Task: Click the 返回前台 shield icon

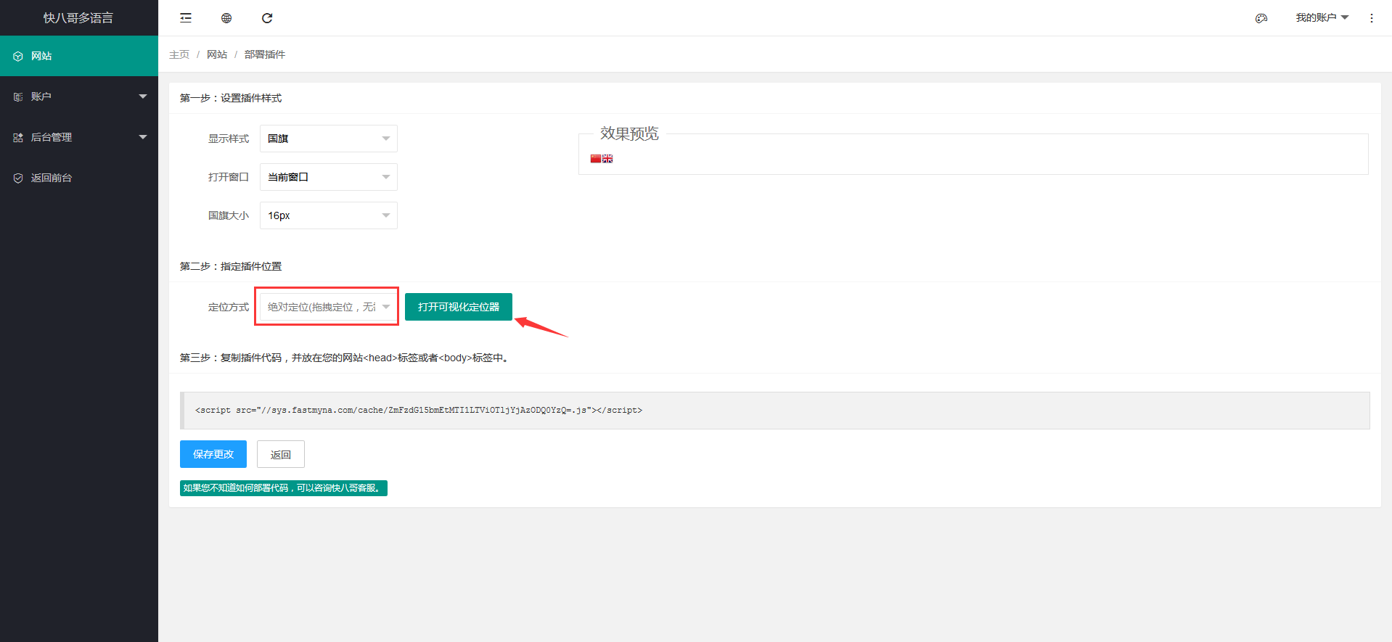Action: (x=18, y=178)
